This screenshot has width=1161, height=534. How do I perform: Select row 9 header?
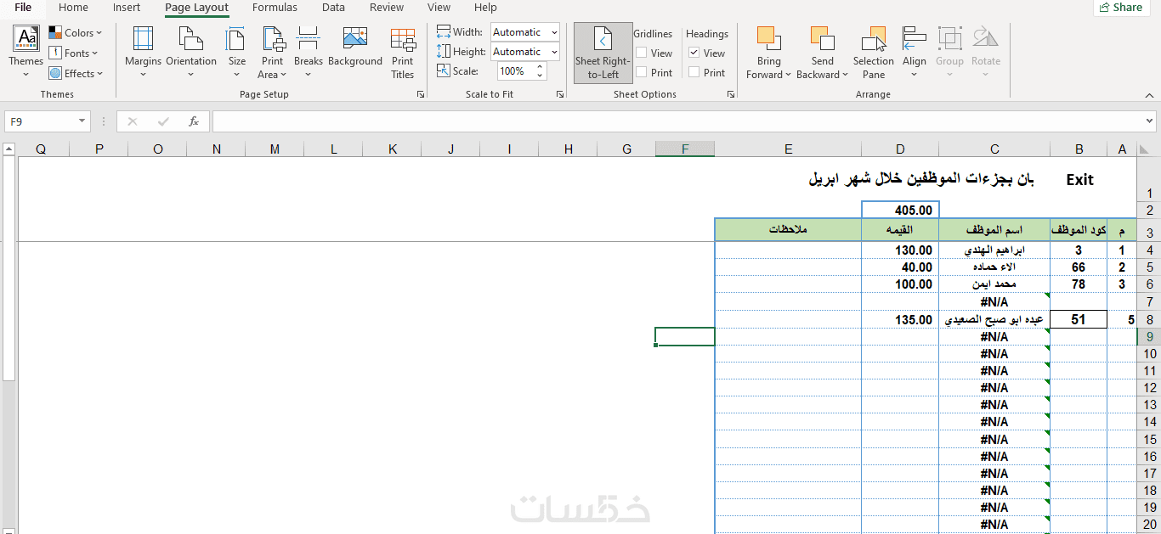(x=1149, y=336)
